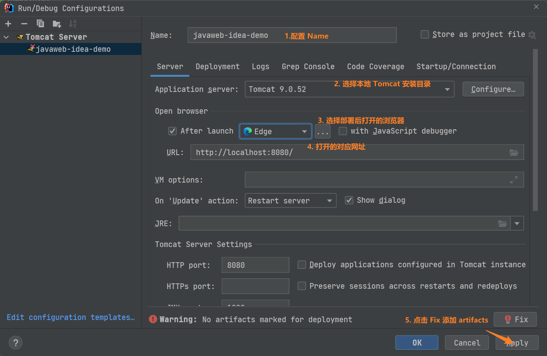Click the Add New Configuration plus icon
This screenshot has height=356, width=547.
pos(8,24)
